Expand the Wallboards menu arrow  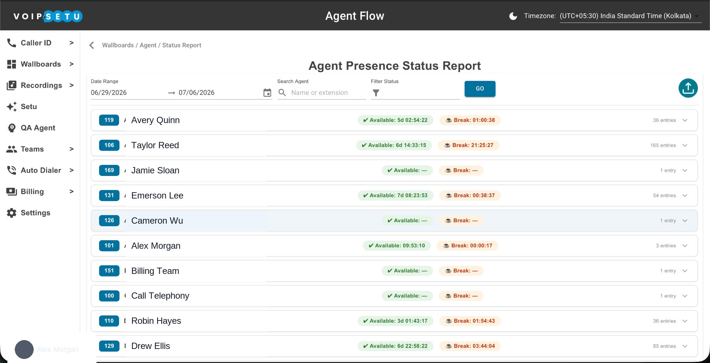coord(71,64)
